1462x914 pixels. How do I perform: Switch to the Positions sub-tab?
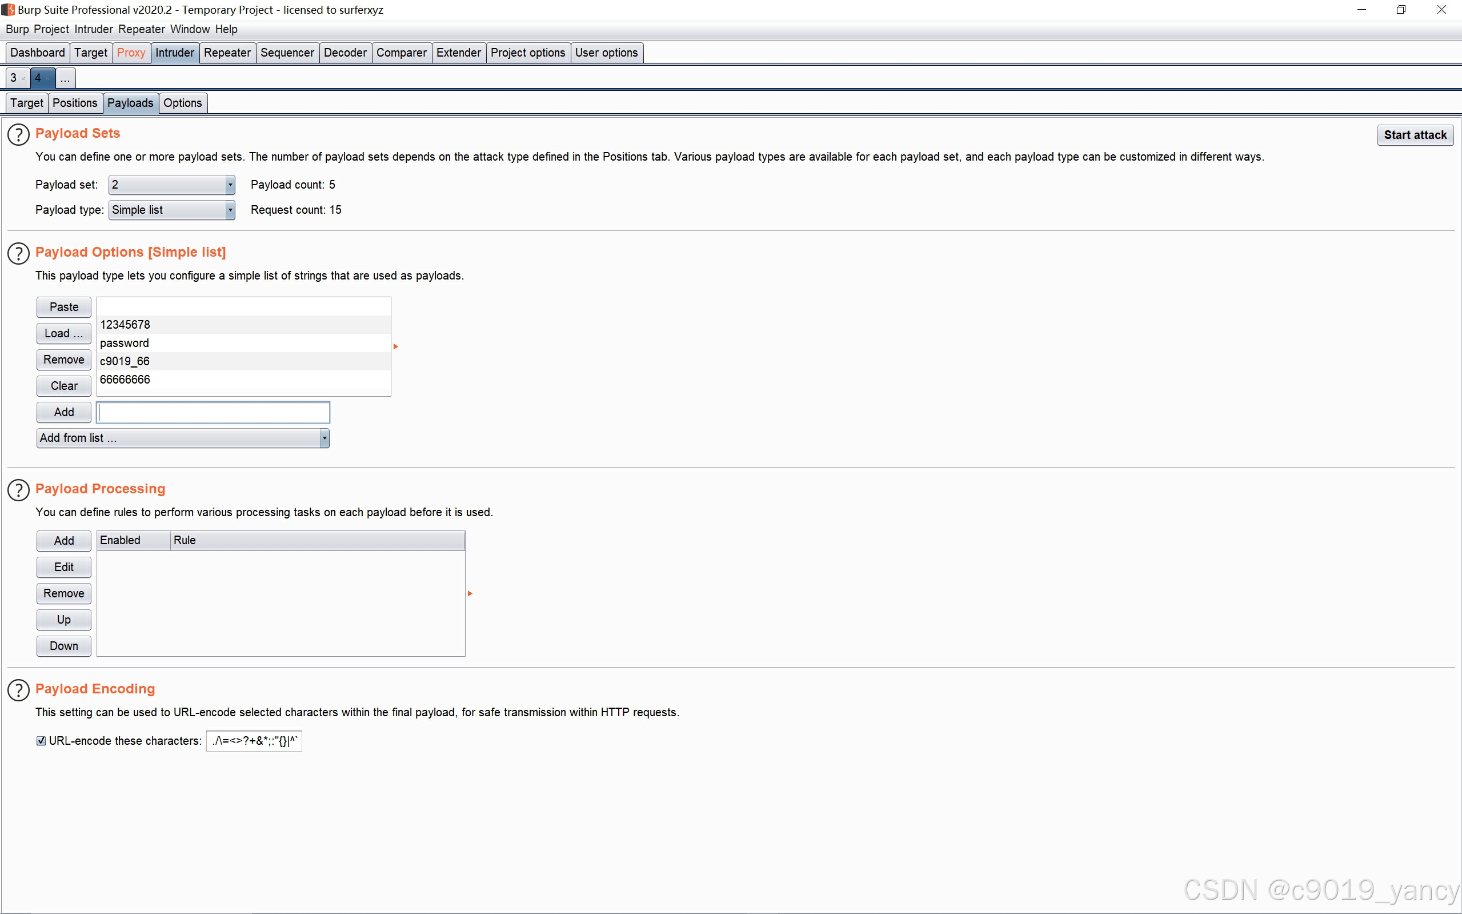74,103
